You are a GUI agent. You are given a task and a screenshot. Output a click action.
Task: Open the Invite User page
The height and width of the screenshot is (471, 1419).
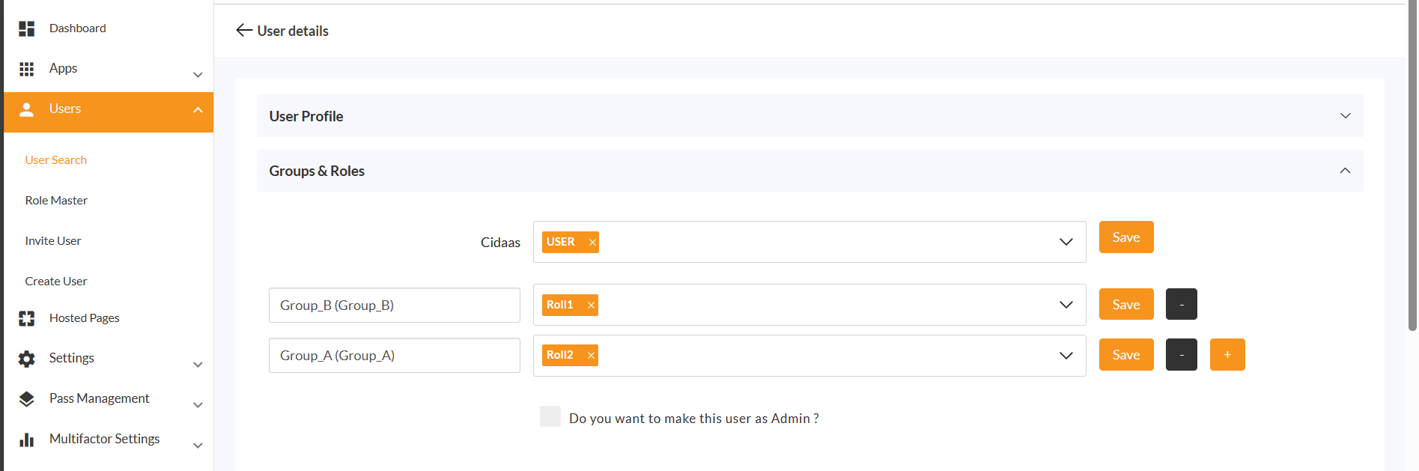52,240
